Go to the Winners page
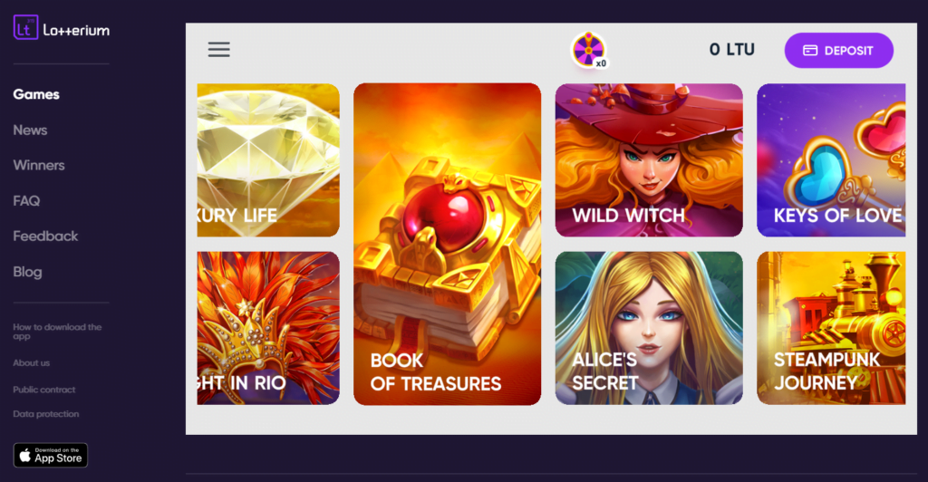 coord(39,166)
